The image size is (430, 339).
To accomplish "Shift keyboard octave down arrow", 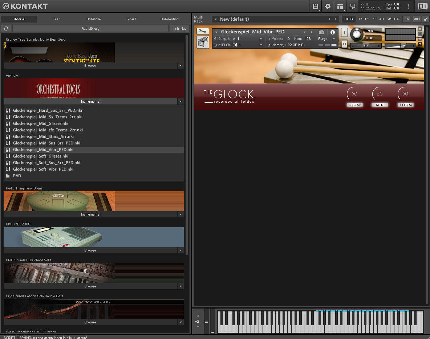I will tap(198, 327).
